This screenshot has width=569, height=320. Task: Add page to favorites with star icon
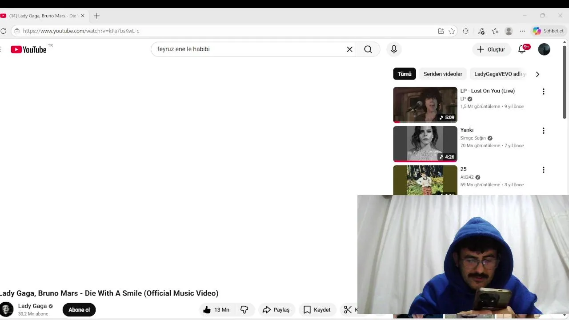pos(452,31)
